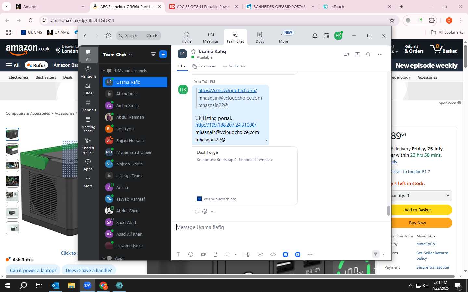Add a tab to the chat

234,66
